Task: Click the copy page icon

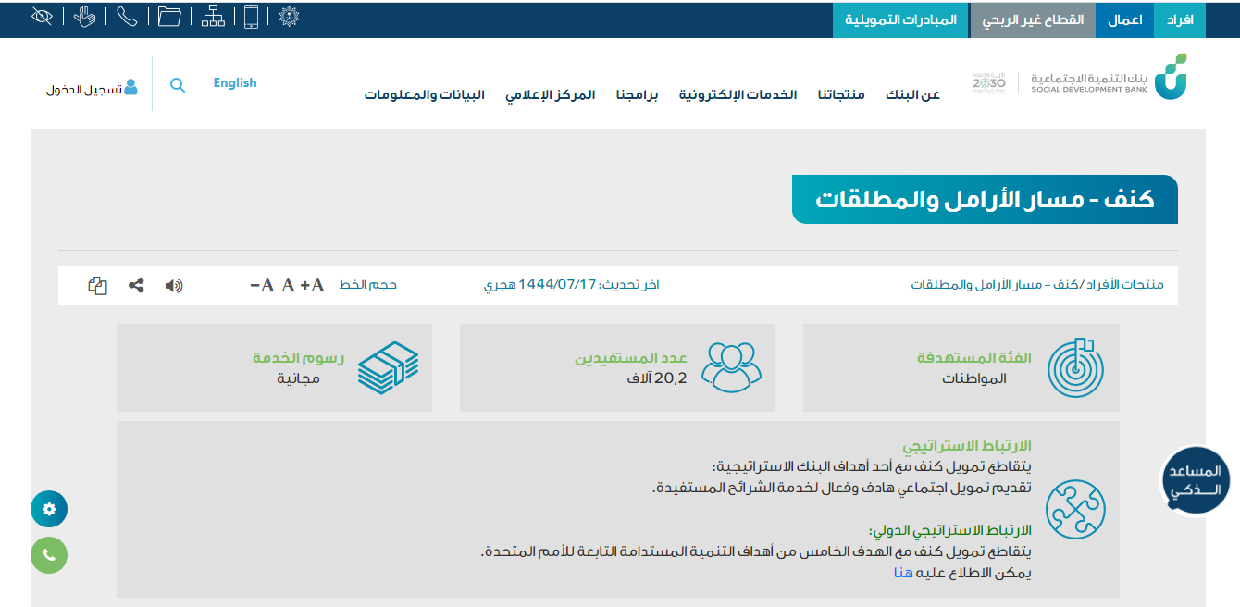Action: (97, 286)
